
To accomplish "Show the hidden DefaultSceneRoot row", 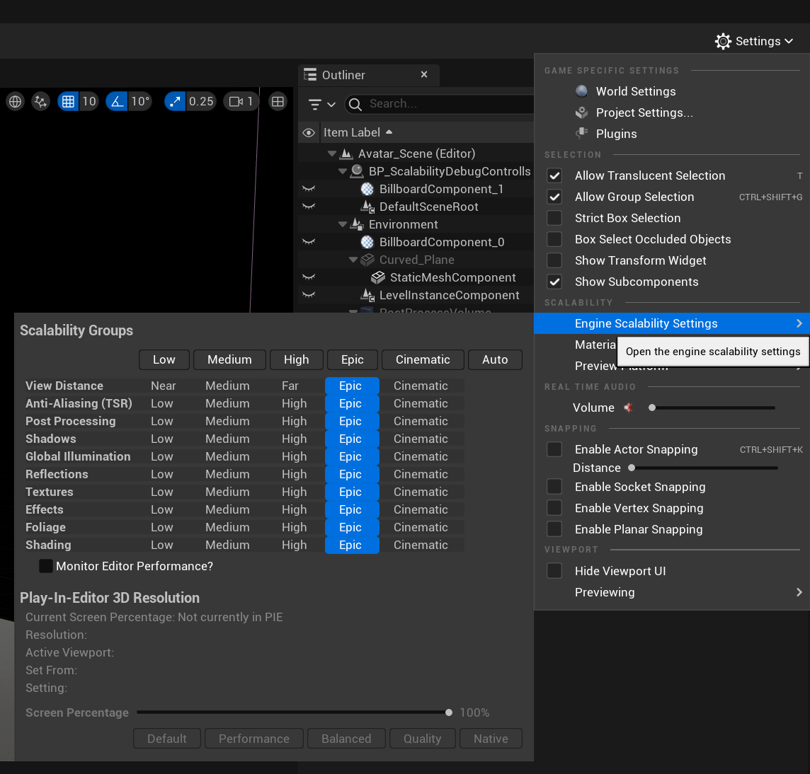I will coord(309,207).
